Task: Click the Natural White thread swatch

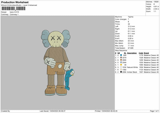Action: (121, 67)
